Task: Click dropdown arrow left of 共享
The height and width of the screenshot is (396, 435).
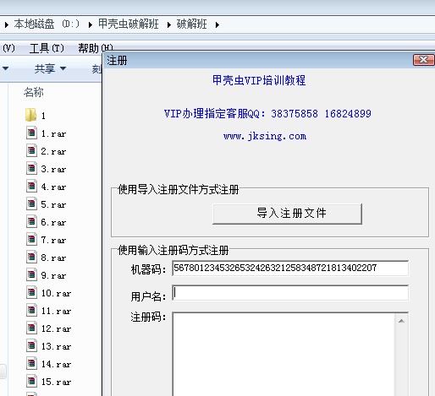Action: point(5,68)
